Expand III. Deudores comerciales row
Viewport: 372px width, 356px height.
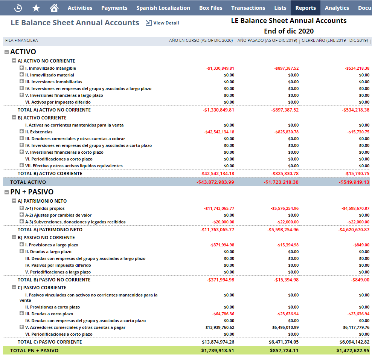(21, 138)
